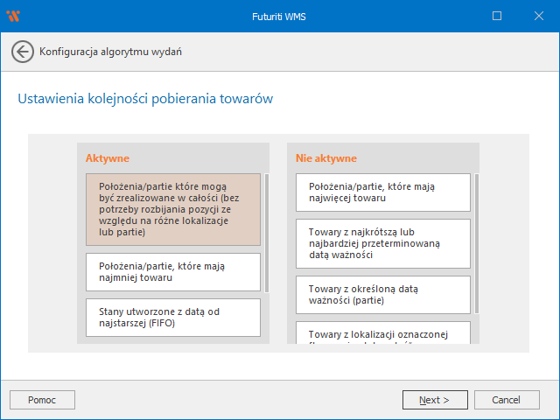Screen dimensions: 560x420
Task: Select the FIFO 'od najstarszej' item
Action: [x=173, y=317]
